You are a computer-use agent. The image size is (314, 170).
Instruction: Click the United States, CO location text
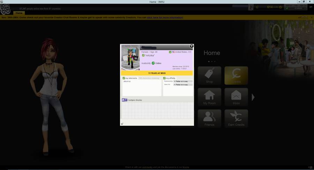pos(183,52)
